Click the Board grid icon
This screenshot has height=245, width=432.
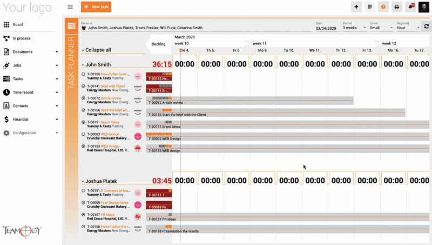6,24
